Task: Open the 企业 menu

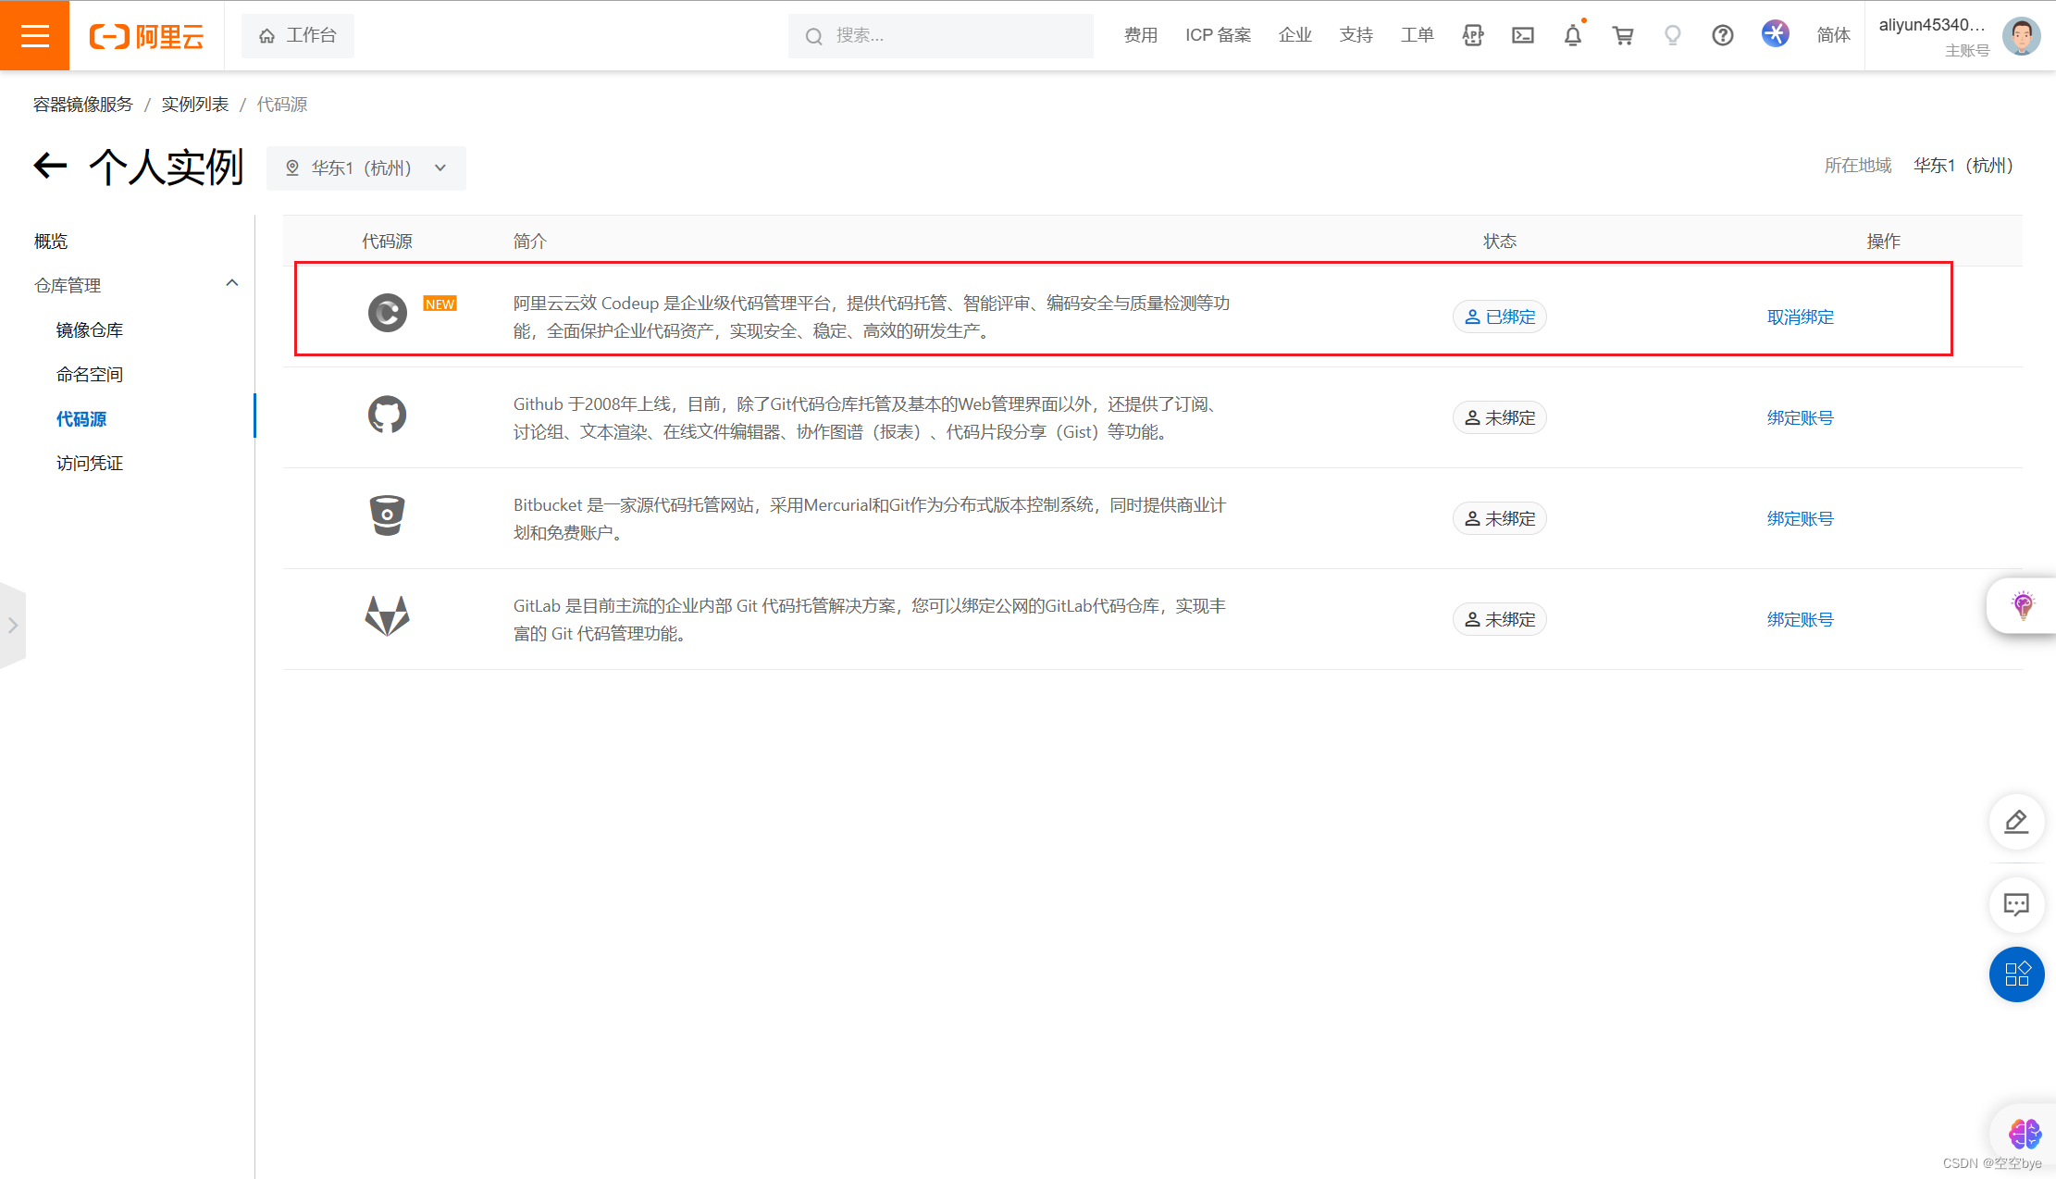Action: point(1294,35)
